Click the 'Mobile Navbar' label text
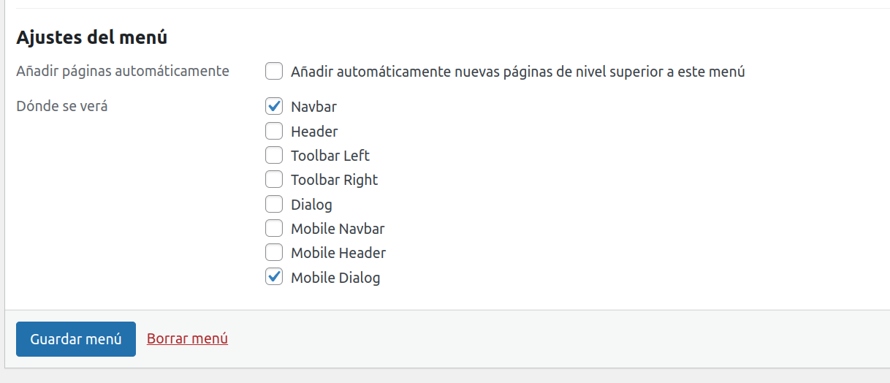The image size is (890, 383). tap(338, 229)
